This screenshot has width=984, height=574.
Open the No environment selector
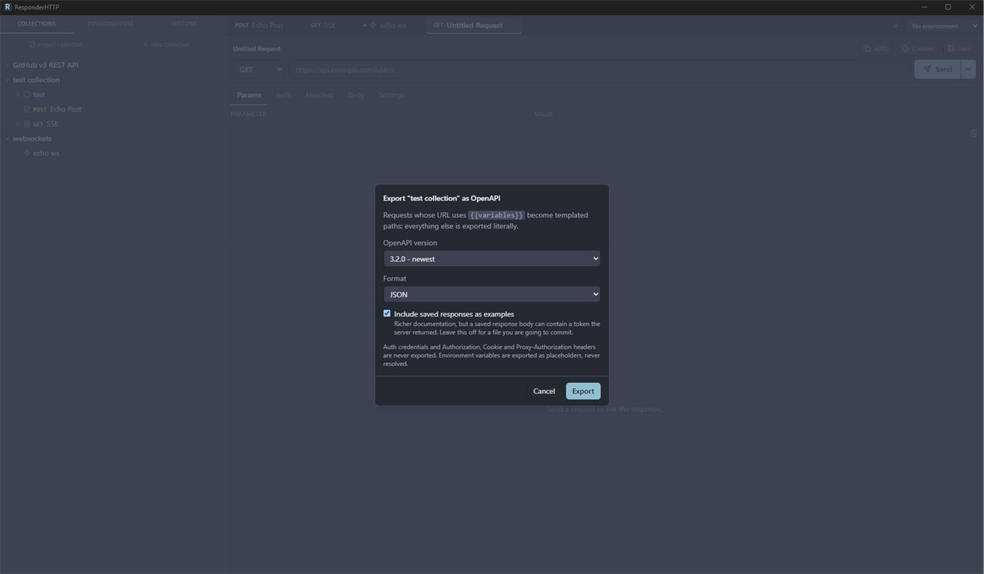pyautogui.click(x=945, y=26)
